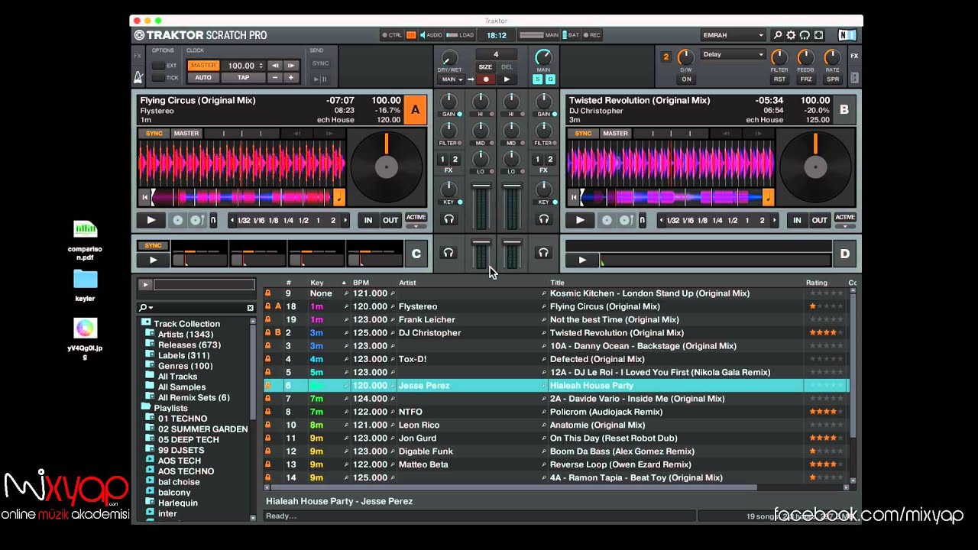
Task: Click deck B channel volume fader
Action: pyautogui.click(x=511, y=186)
